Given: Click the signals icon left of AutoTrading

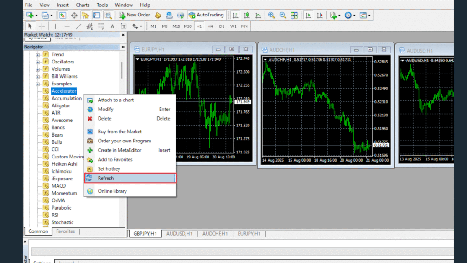Looking at the screenshot, I should point(181,15).
